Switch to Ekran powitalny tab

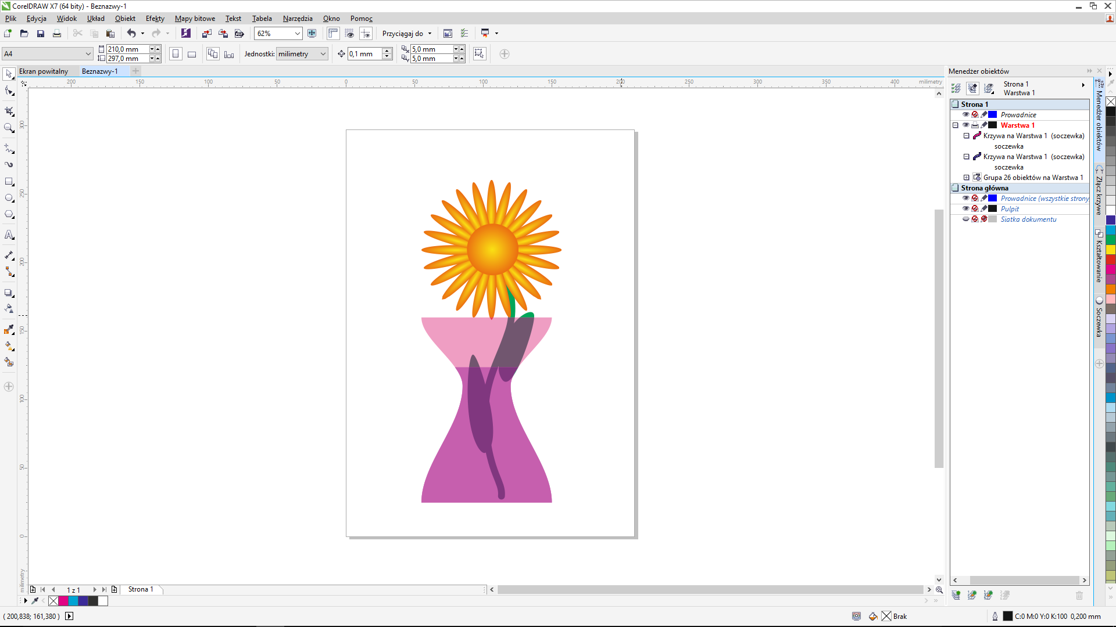point(44,71)
